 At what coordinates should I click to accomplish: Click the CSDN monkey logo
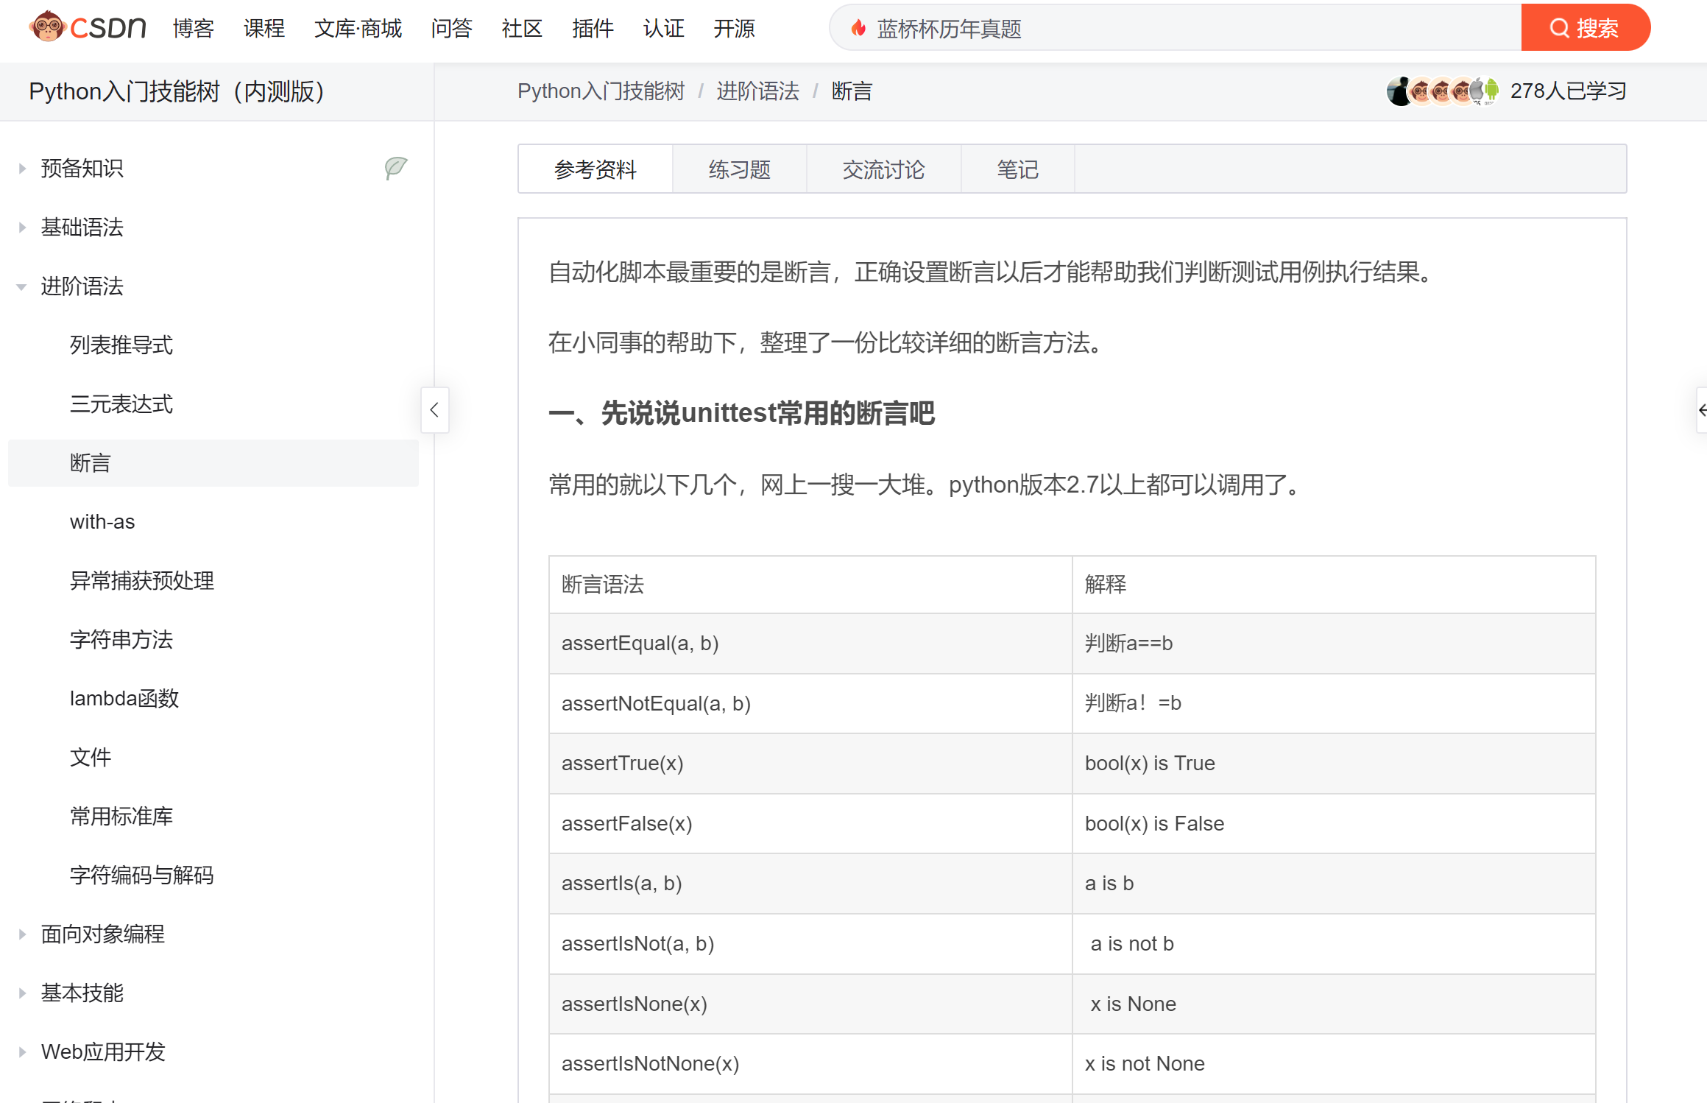point(49,27)
